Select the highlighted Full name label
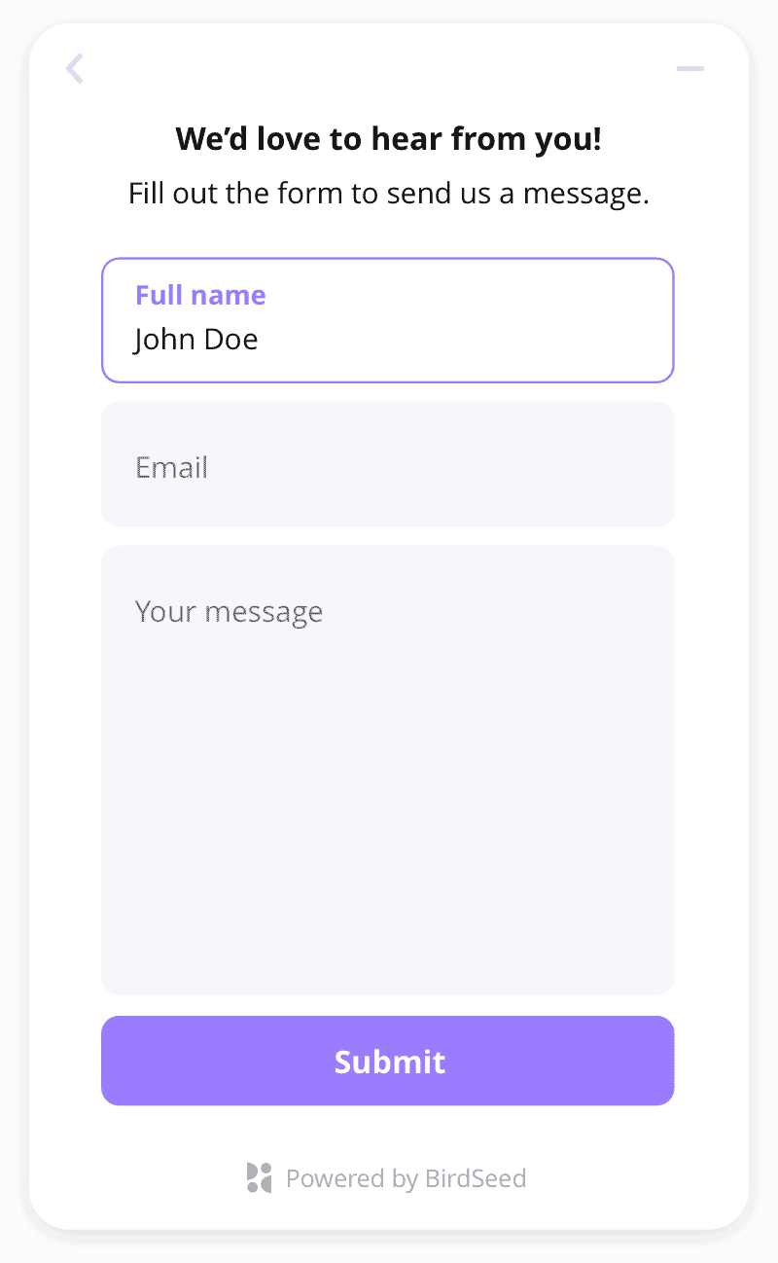The height and width of the screenshot is (1263, 778). click(x=200, y=295)
